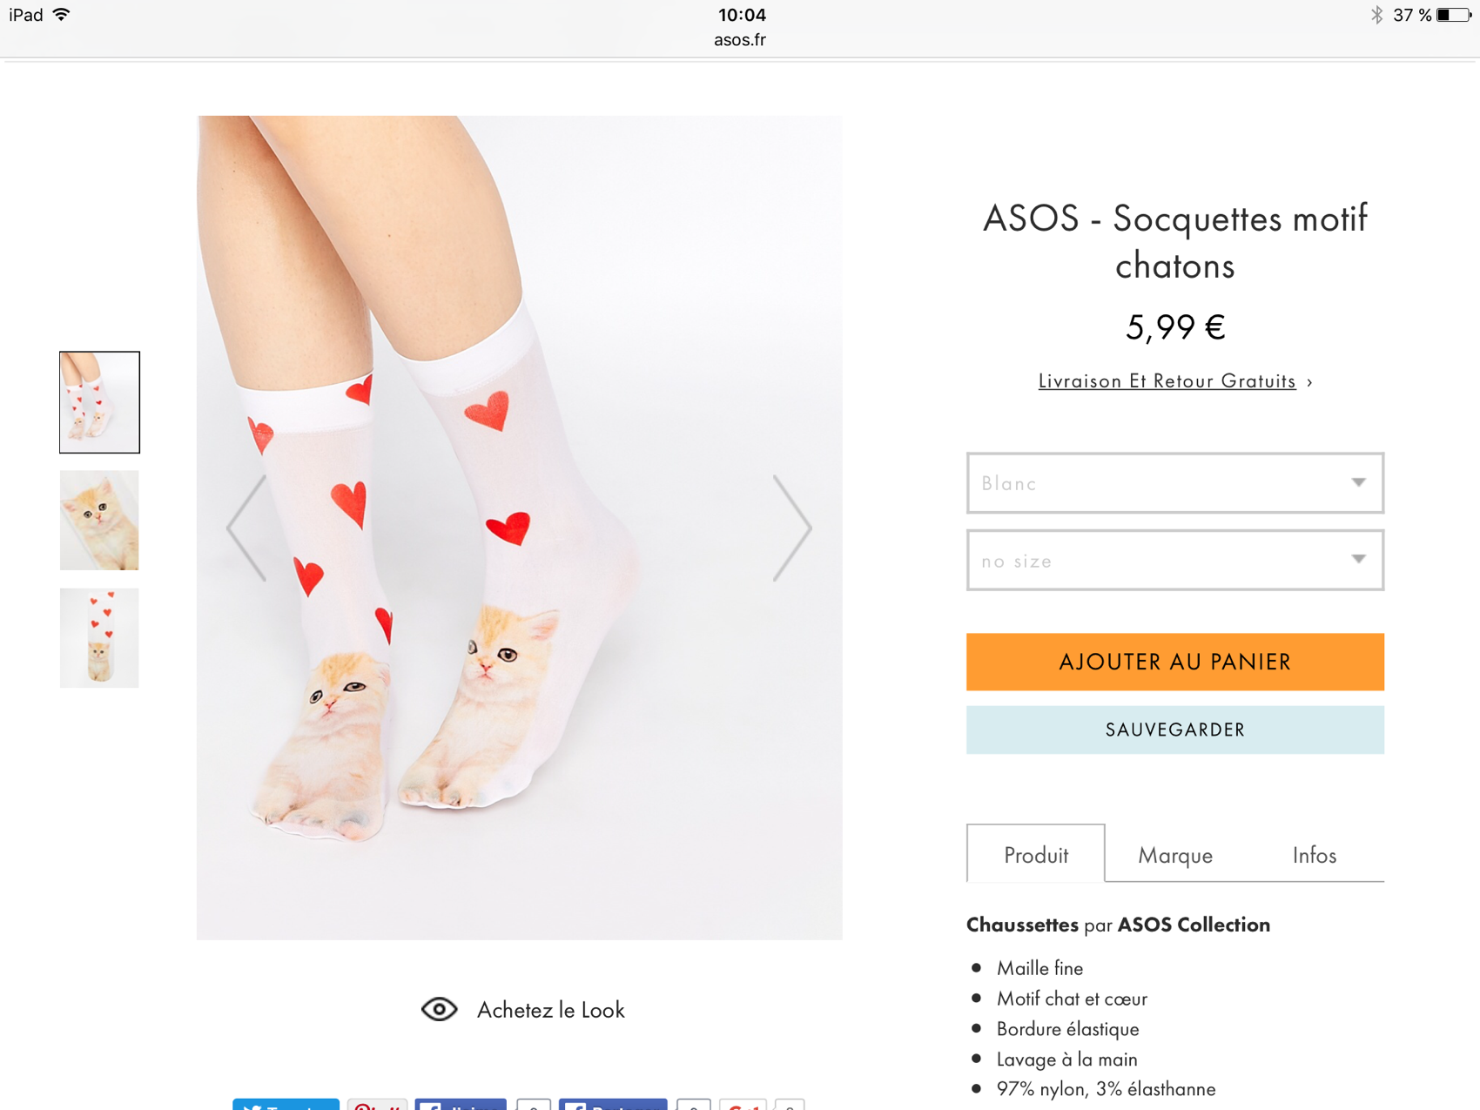This screenshot has width=1480, height=1110.
Task: Click the Facebook J'aime button
Action: [x=461, y=1105]
